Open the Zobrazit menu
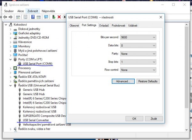 32,11
